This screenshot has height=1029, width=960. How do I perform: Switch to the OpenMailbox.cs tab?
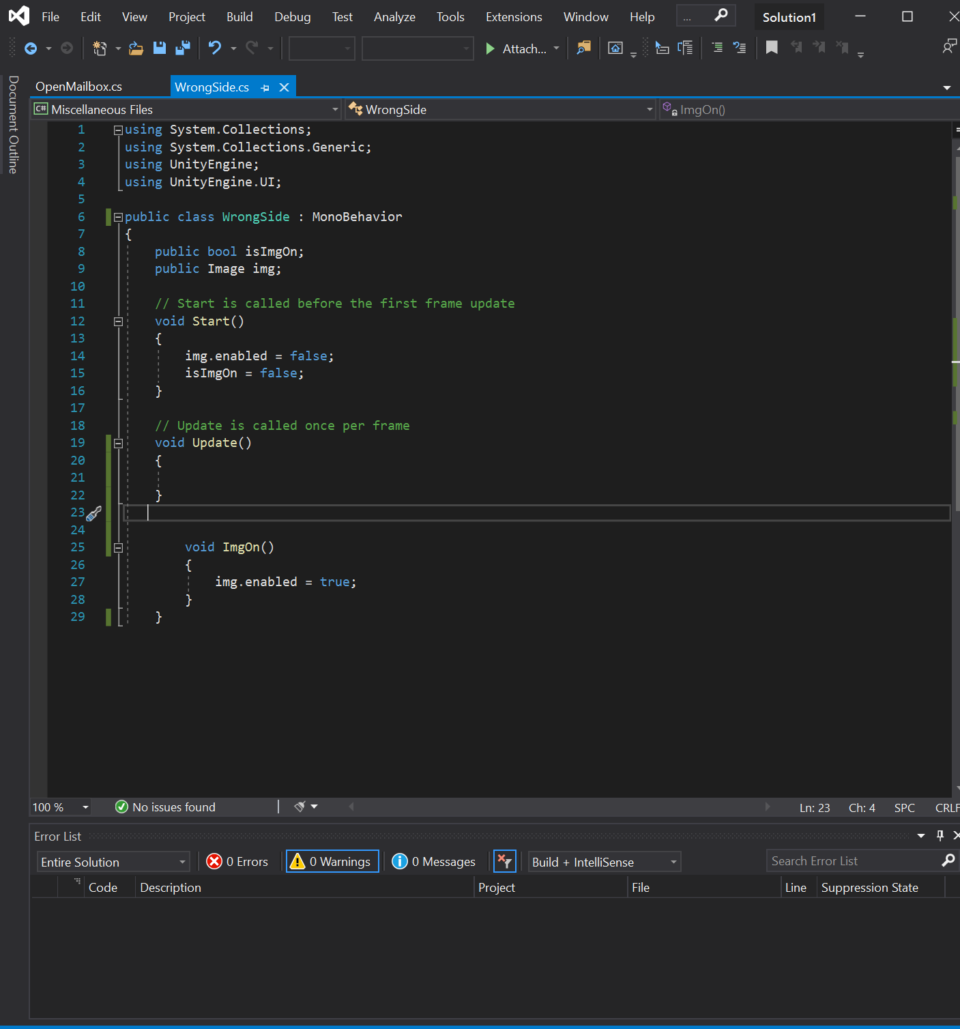pos(79,87)
